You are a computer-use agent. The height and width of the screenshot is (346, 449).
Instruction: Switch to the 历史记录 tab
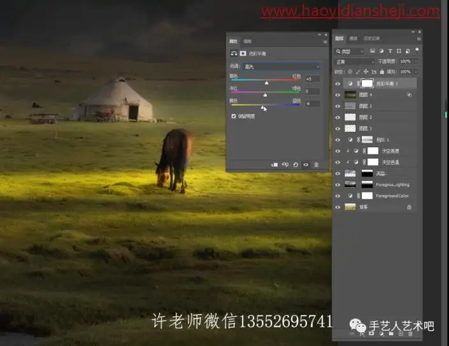click(371, 38)
